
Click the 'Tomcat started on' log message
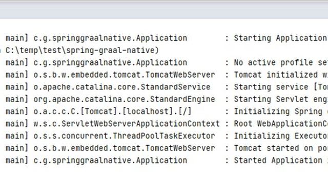tap(281, 148)
